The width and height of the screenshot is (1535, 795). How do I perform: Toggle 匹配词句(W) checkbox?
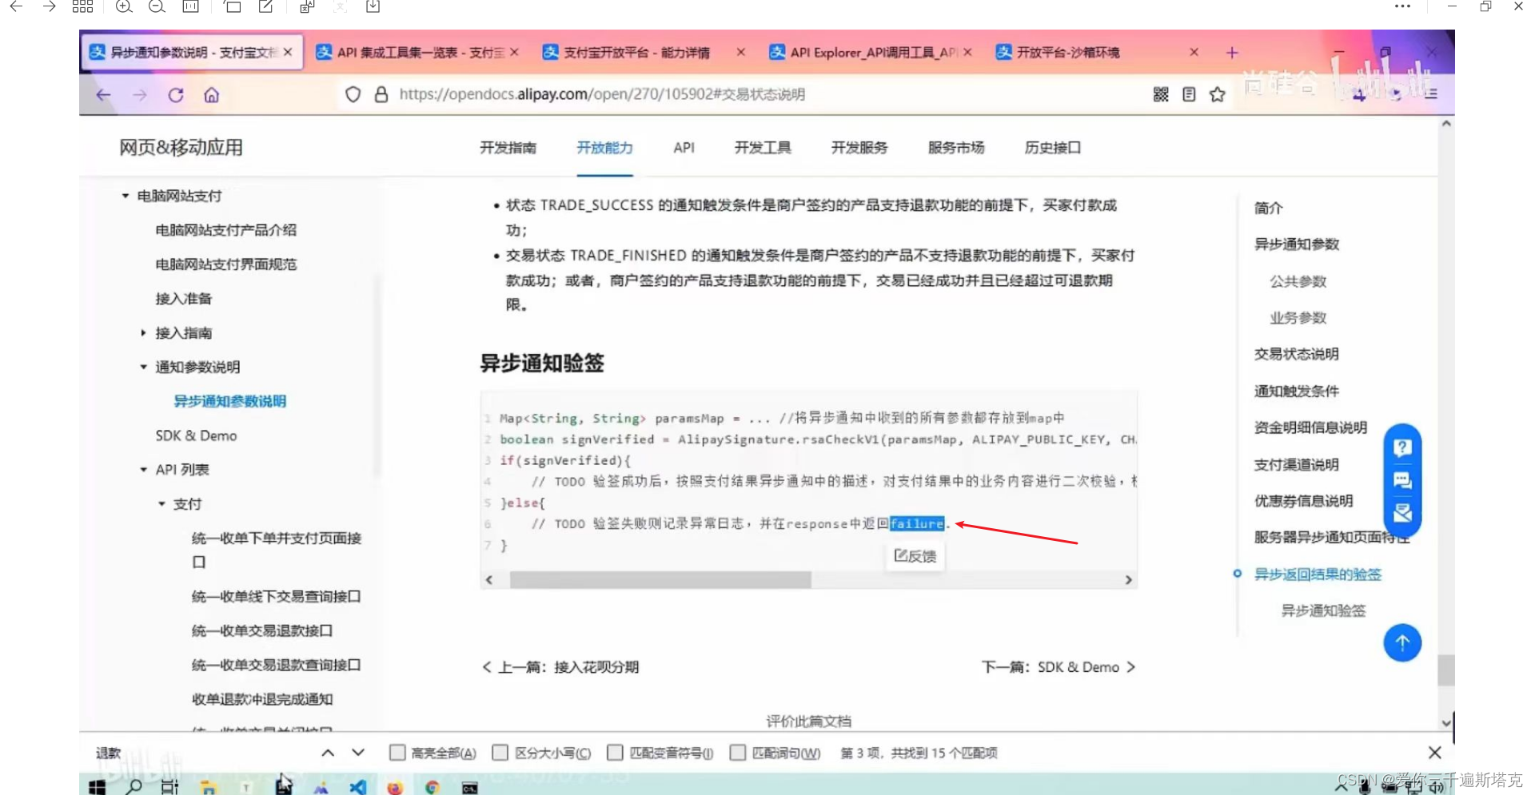click(x=738, y=753)
